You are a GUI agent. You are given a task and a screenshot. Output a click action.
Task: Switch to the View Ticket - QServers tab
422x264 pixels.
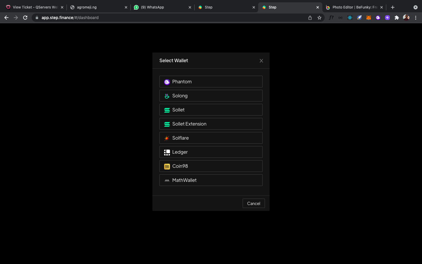point(35,7)
